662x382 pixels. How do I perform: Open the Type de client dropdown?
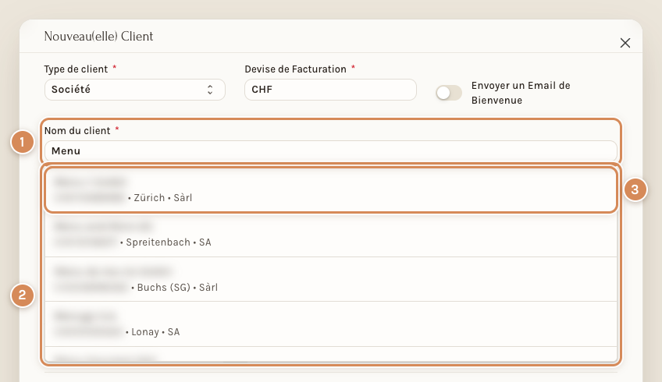pyautogui.click(x=135, y=90)
